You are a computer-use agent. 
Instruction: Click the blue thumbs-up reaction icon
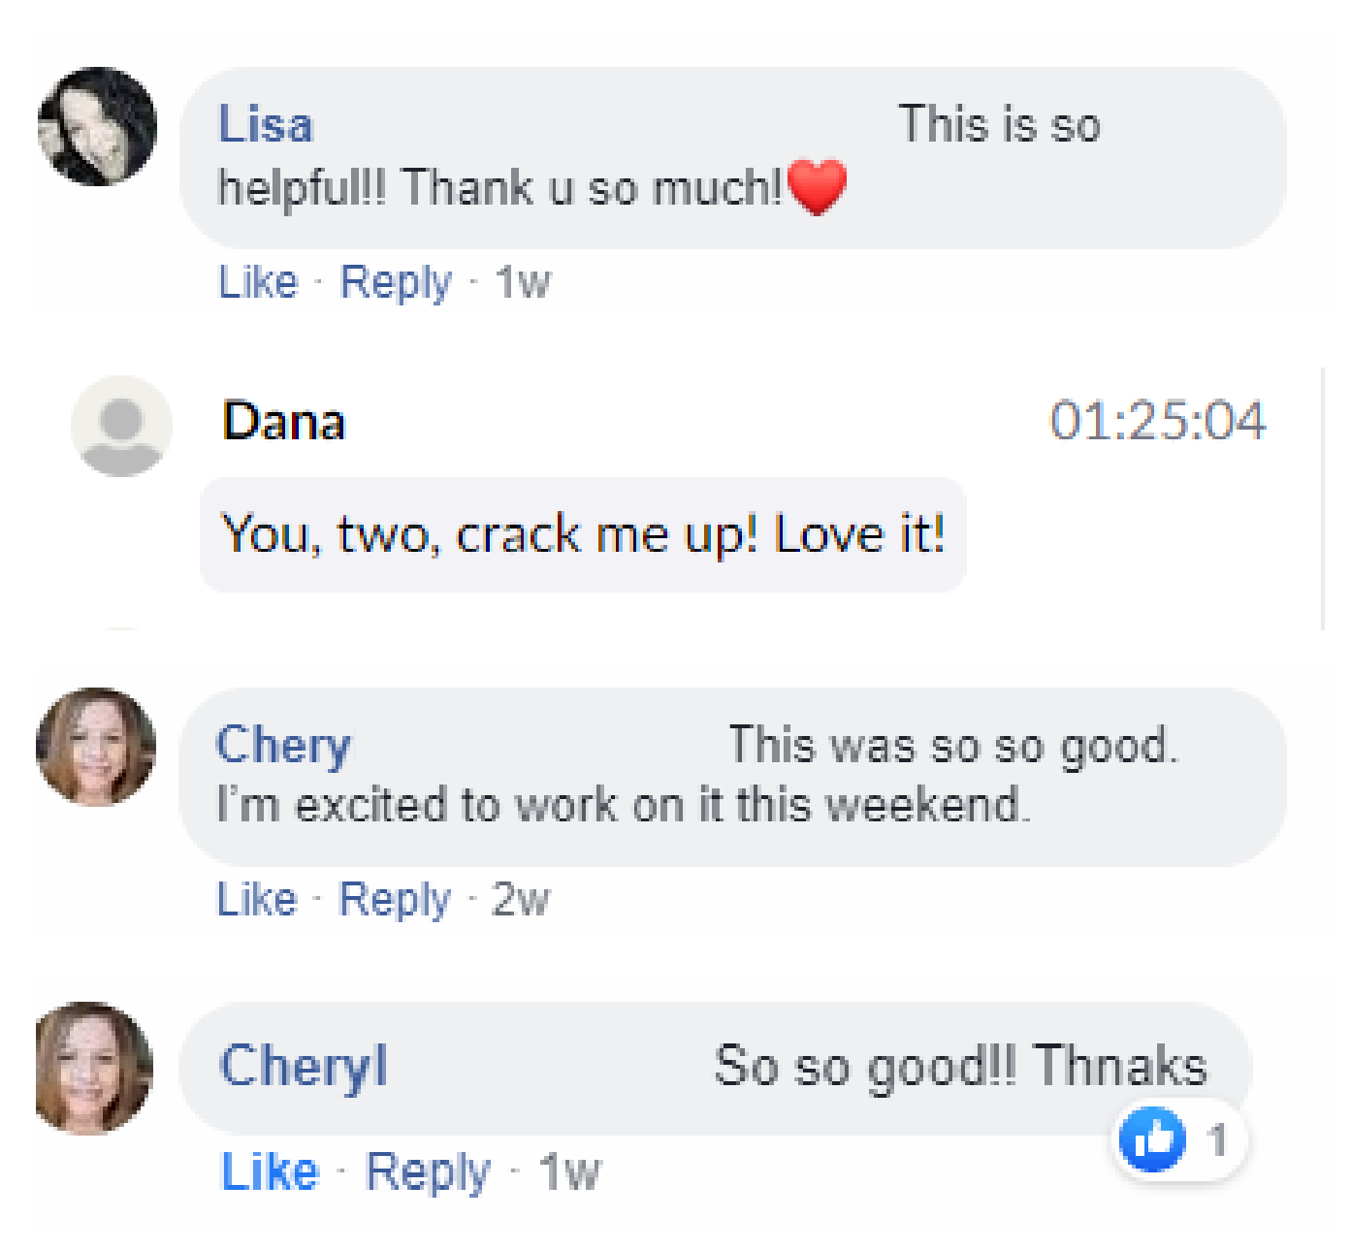[1152, 1139]
